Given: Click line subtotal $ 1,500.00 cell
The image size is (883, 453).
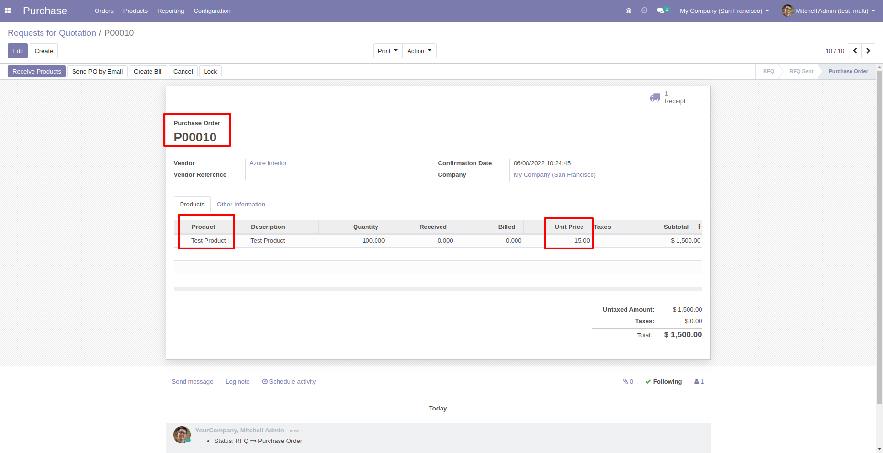Looking at the screenshot, I should tap(686, 240).
